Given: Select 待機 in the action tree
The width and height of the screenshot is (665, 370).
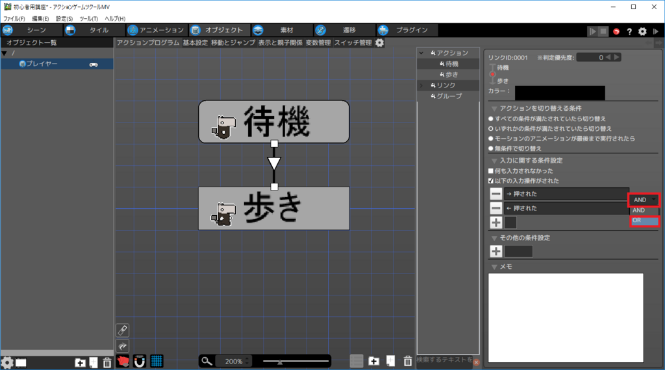Looking at the screenshot, I should point(448,64).
